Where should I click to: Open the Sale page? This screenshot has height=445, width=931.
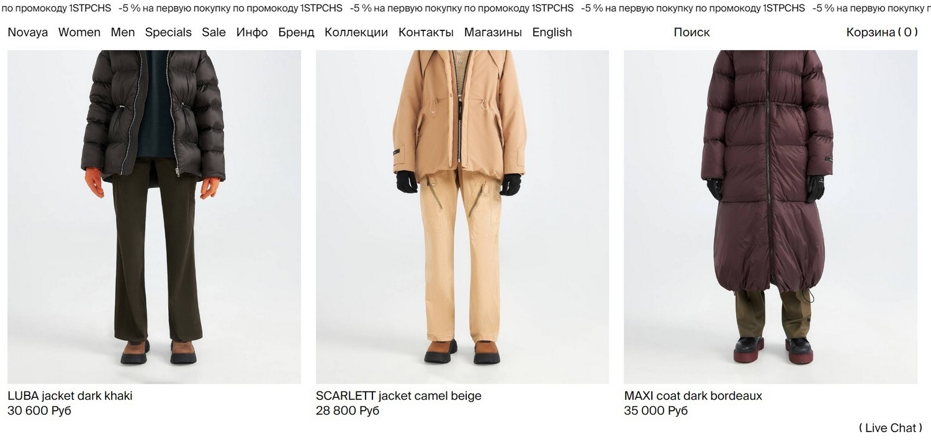pos(214,32)
